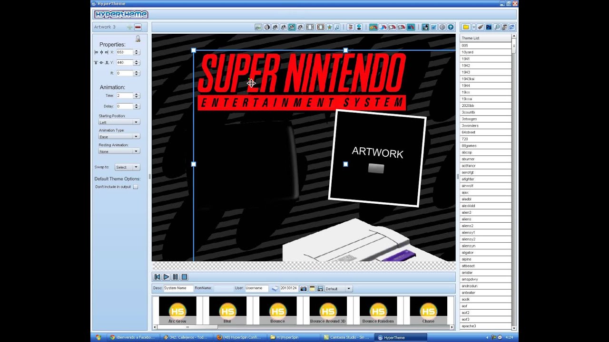Click the Desc System Name field
The width and height of the screenshot is (609, 342).
(178, 288)
